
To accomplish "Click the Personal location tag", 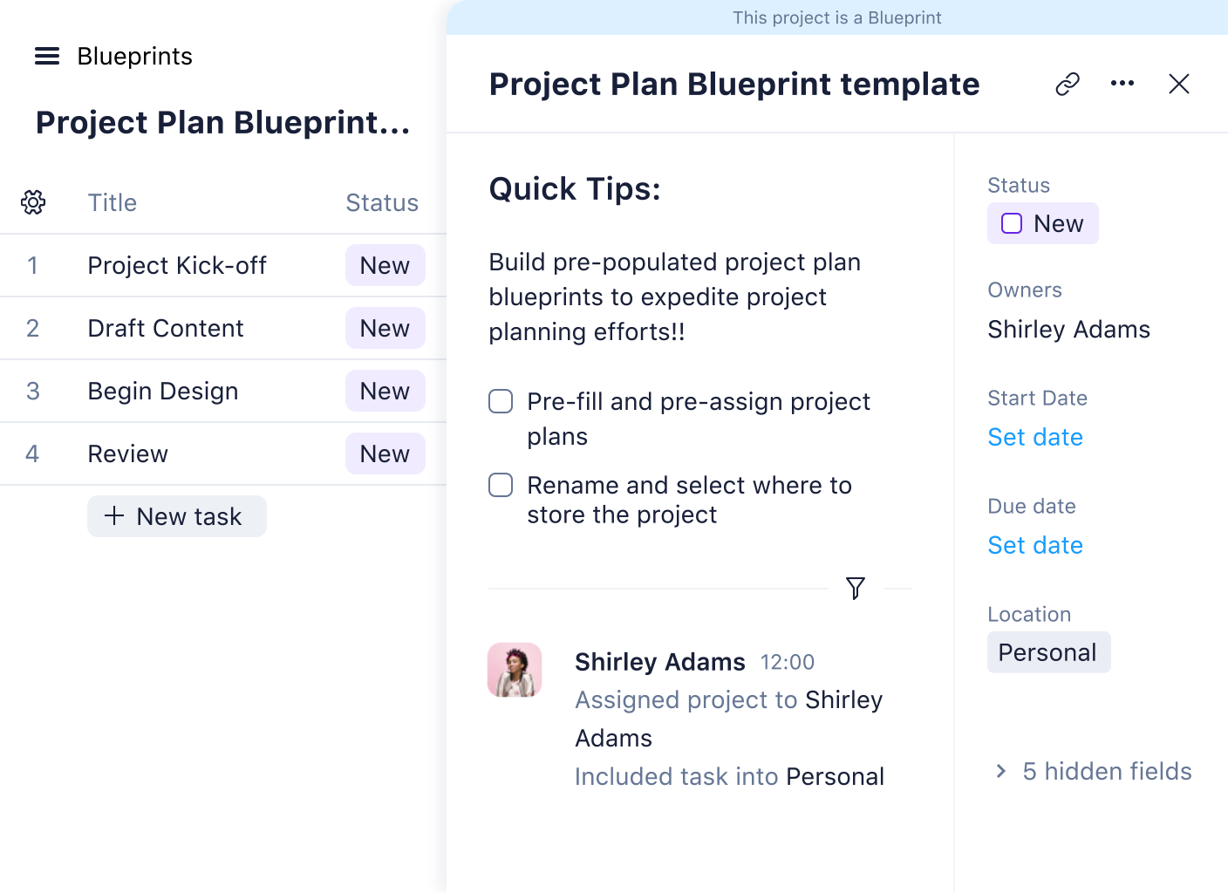I will click(1048, 652).
